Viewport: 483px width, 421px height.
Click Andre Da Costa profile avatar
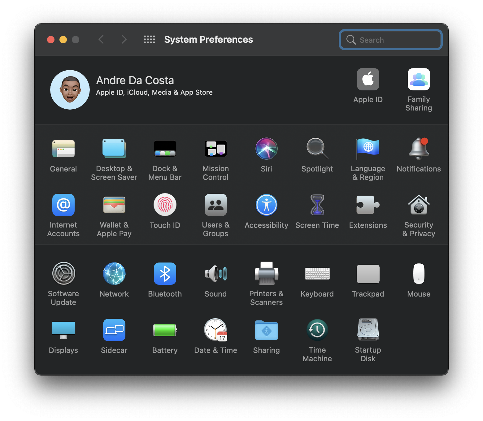[x=70, y=90]
